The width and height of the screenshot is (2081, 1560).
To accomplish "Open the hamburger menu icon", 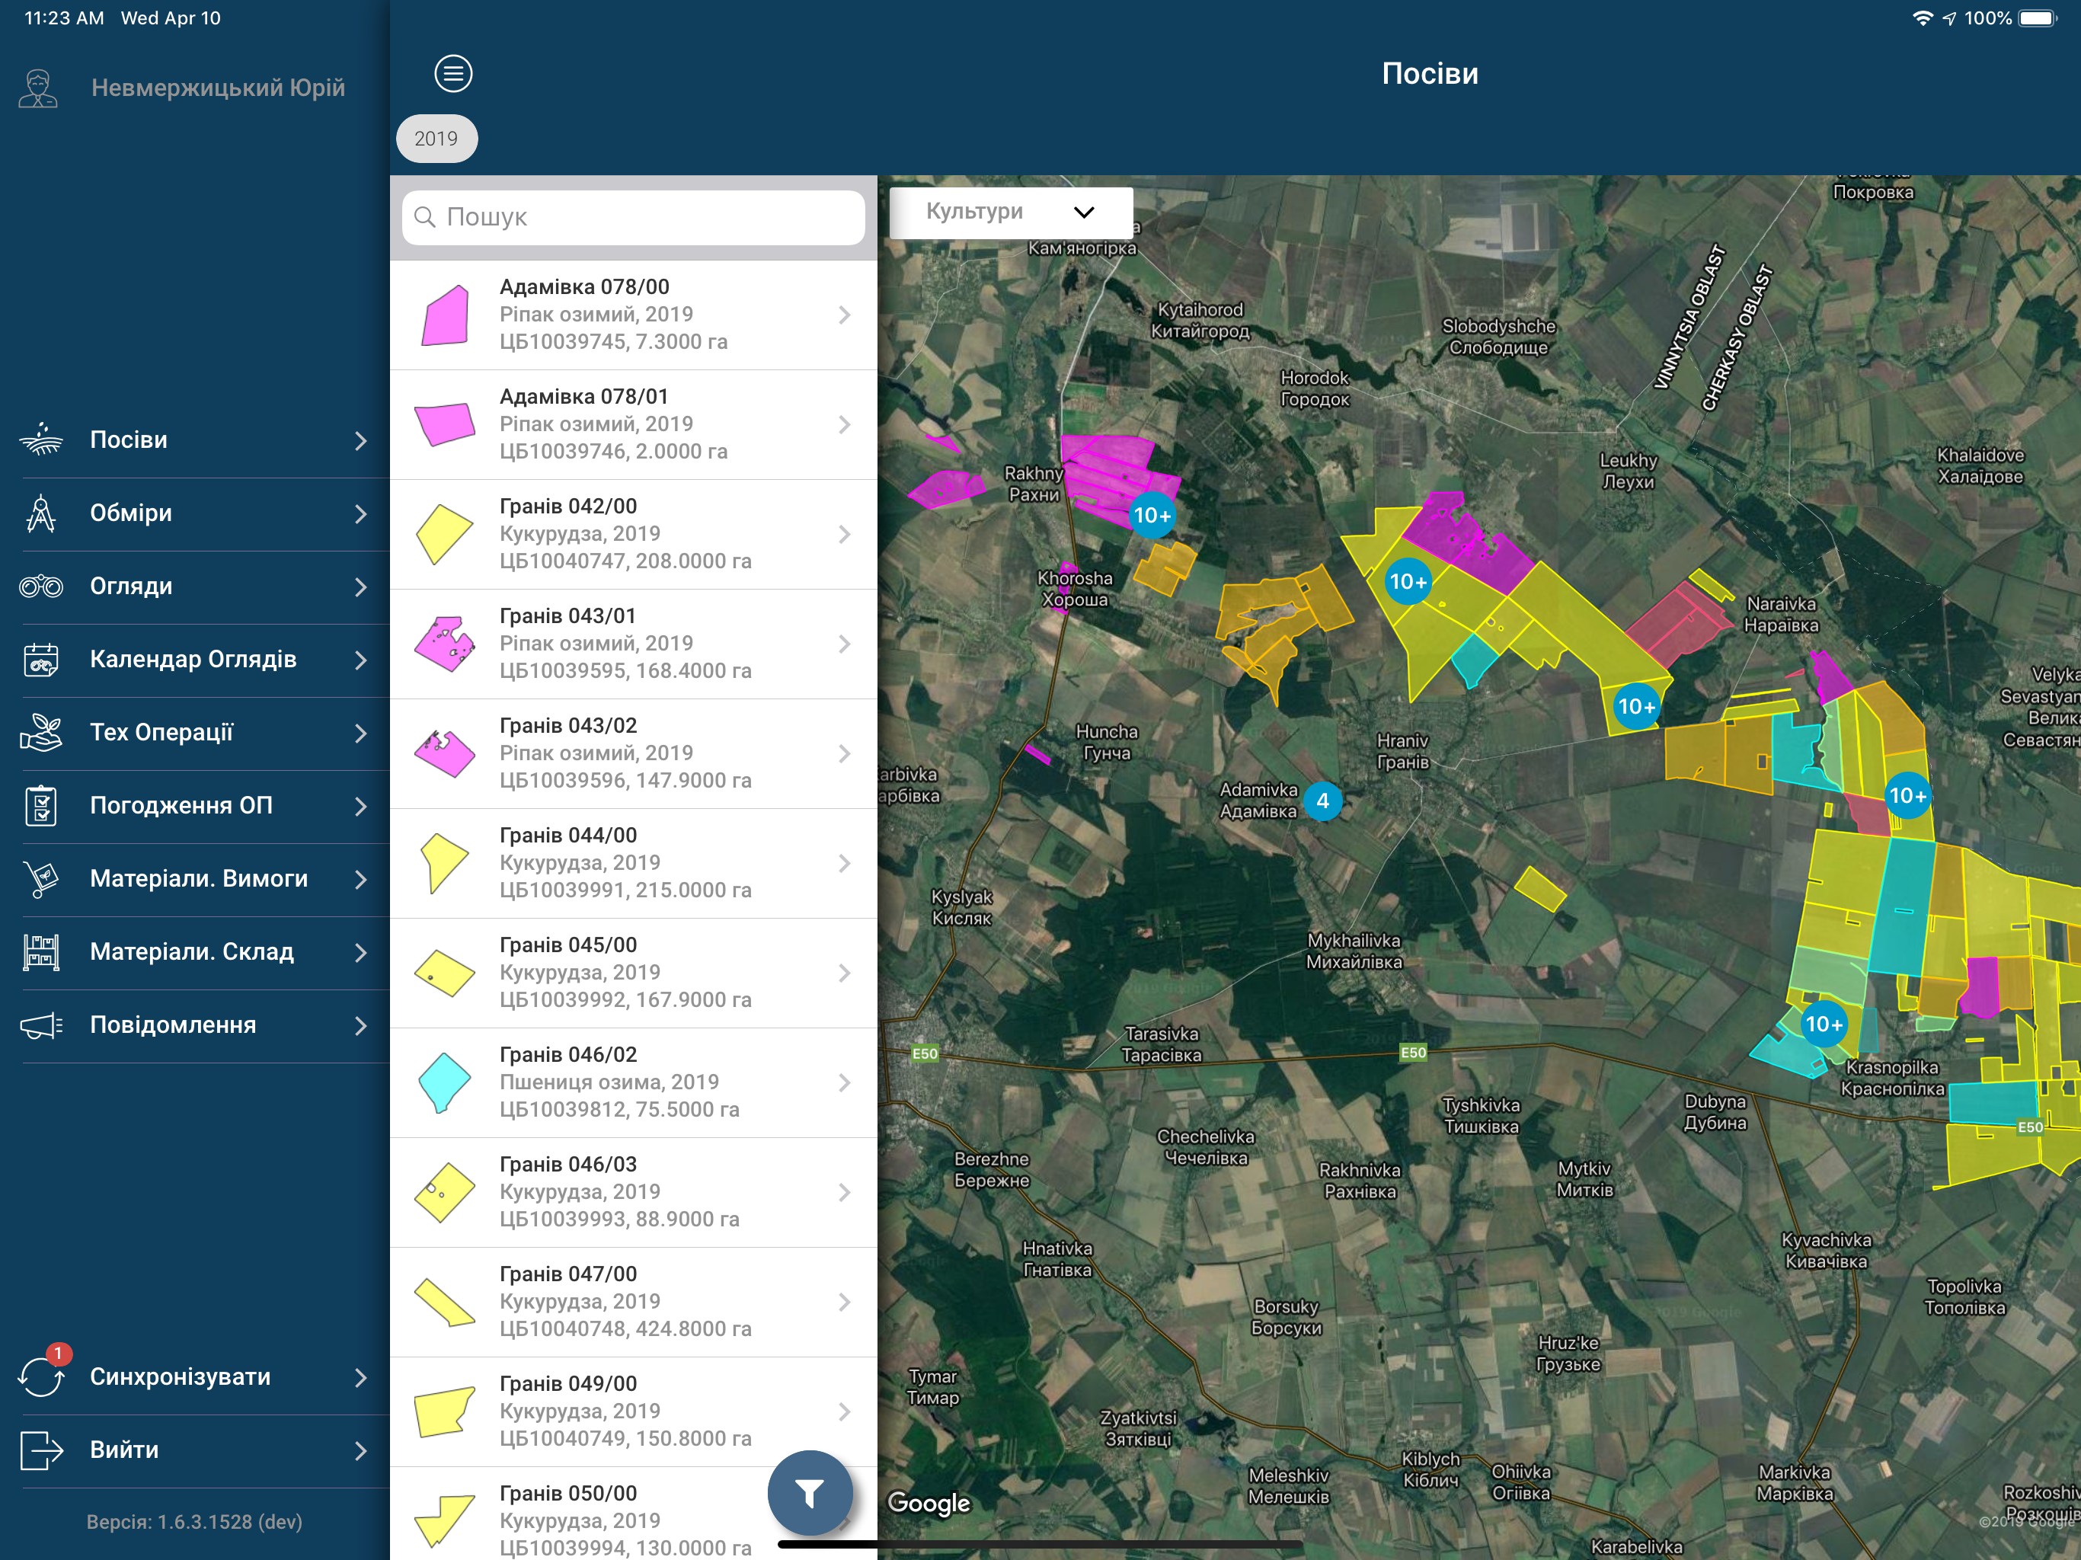I will pyautogui.click(x=452, y=73).
